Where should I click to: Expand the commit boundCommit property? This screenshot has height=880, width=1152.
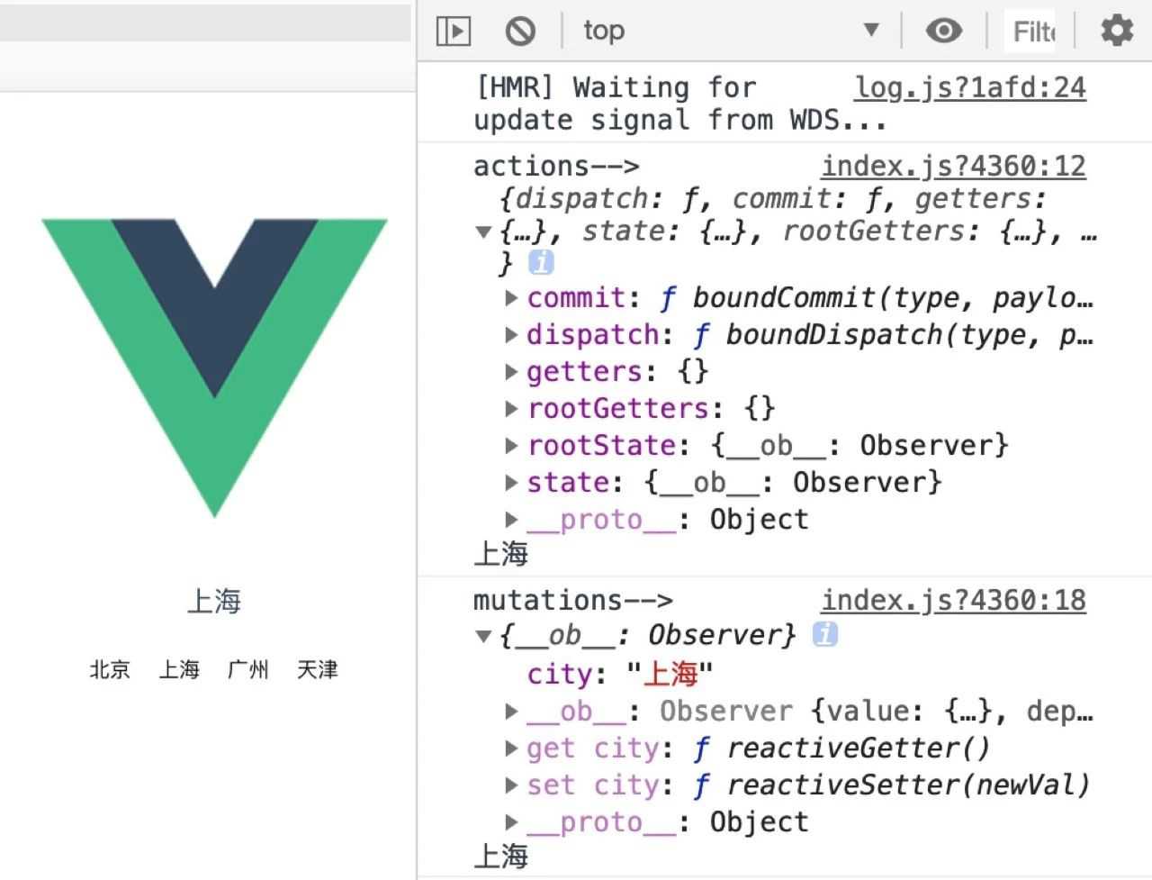(x=511, y=298)
